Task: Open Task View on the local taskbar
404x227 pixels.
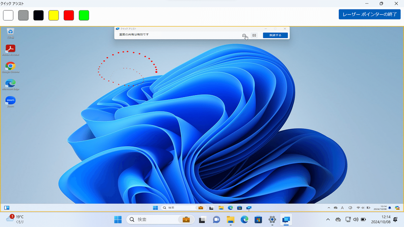Action: point(202,220)
